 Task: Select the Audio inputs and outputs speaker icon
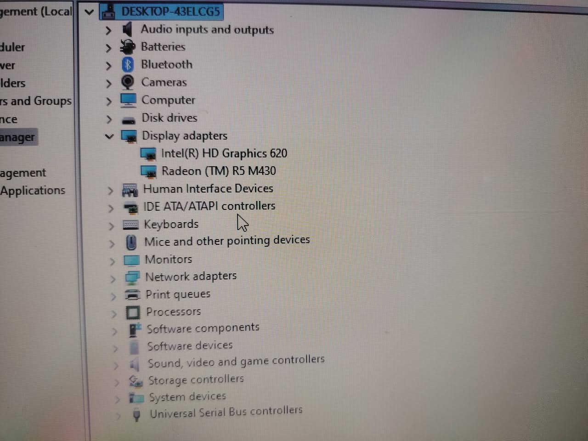point(127,30)
